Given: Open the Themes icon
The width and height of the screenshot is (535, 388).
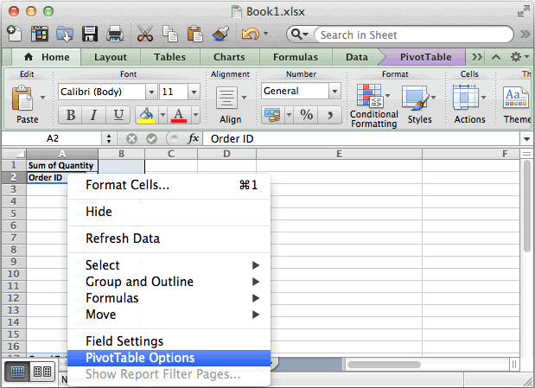Looking at the screenshot, I should pyautogui.click(x=515, y=98).
